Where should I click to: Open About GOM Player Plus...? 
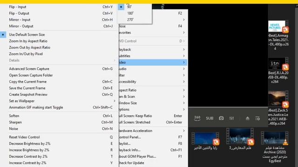click(x=153, y=156)
